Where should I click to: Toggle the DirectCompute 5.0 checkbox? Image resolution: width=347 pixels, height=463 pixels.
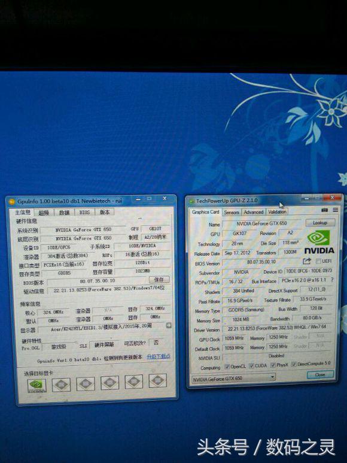(294, 364)
